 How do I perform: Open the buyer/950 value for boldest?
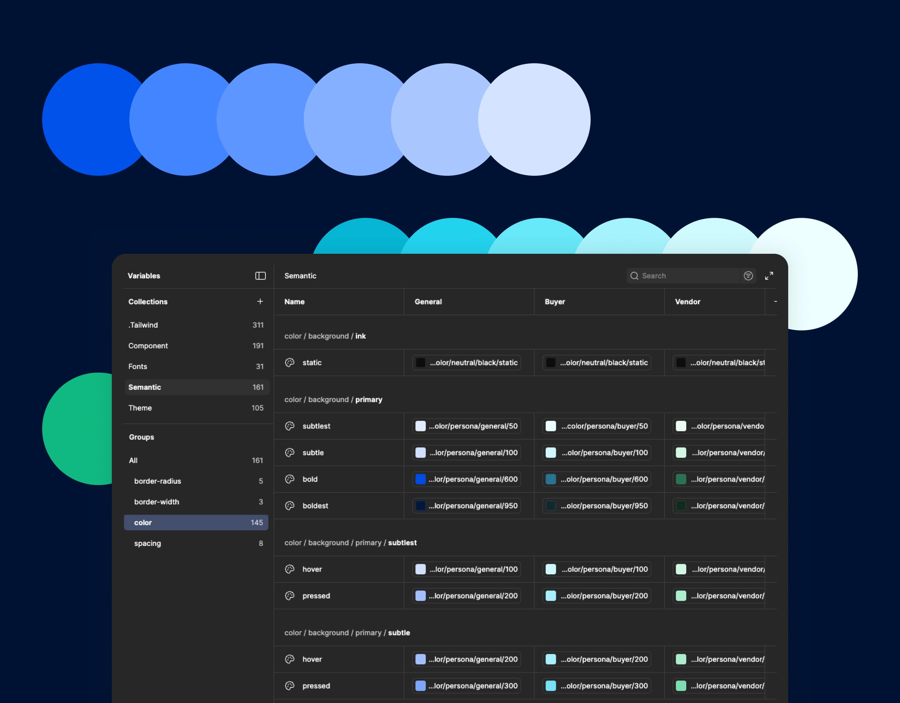click(x=596, y=505)
